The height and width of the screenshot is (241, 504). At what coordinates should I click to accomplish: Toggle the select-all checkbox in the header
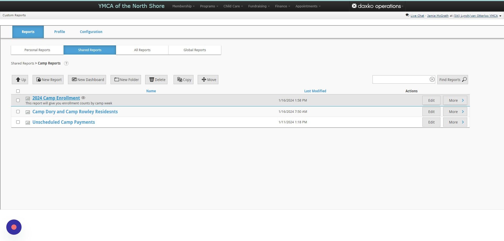tap(18, 91)
